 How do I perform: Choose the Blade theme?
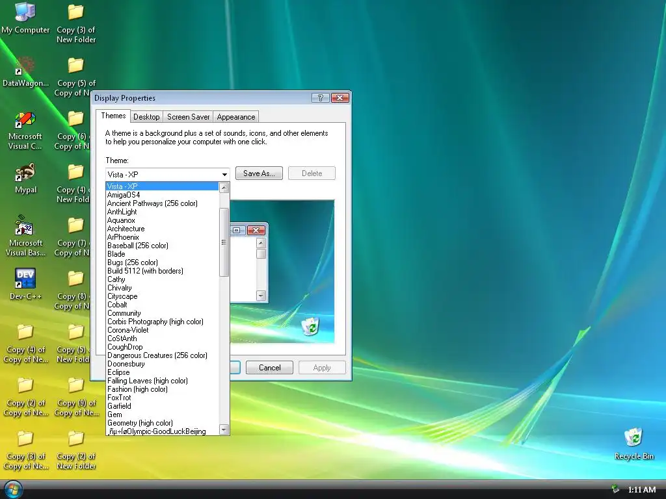[x=162, y=254]
